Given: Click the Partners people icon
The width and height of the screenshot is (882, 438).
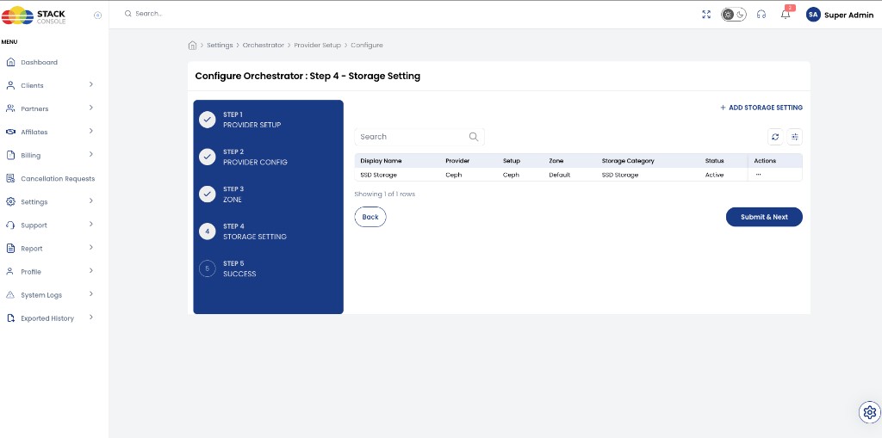Looking at the screenshot, I should coord(10,108).
